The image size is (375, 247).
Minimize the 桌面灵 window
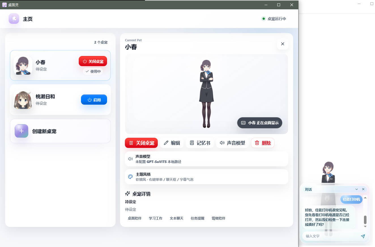[x=266, y=5]
